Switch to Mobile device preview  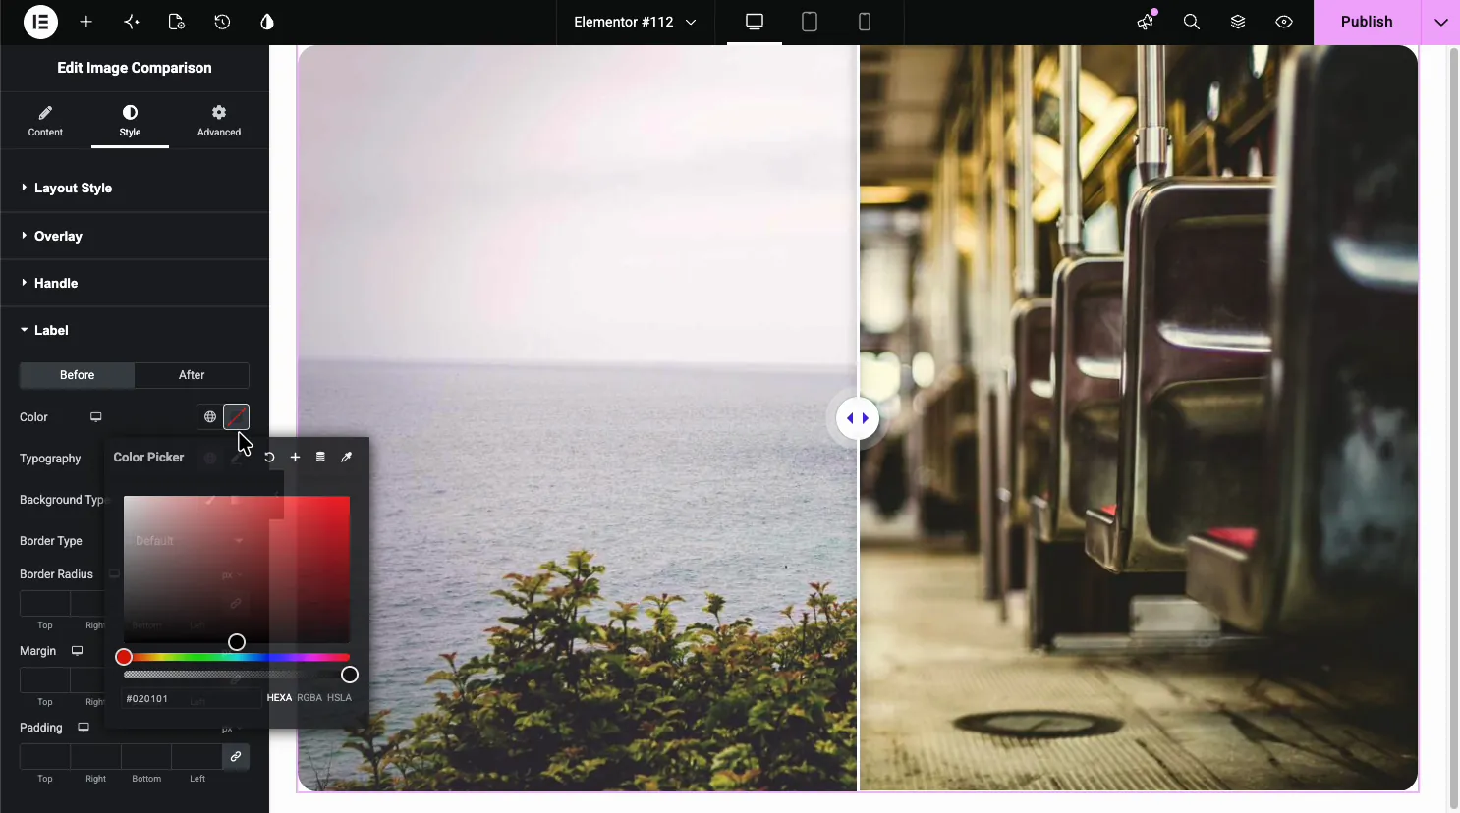(x=865, y=22)
